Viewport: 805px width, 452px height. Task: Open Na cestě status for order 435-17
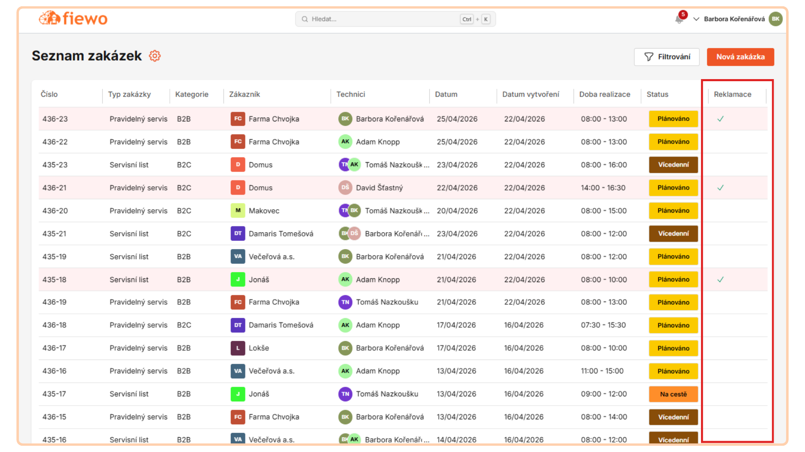673,394
